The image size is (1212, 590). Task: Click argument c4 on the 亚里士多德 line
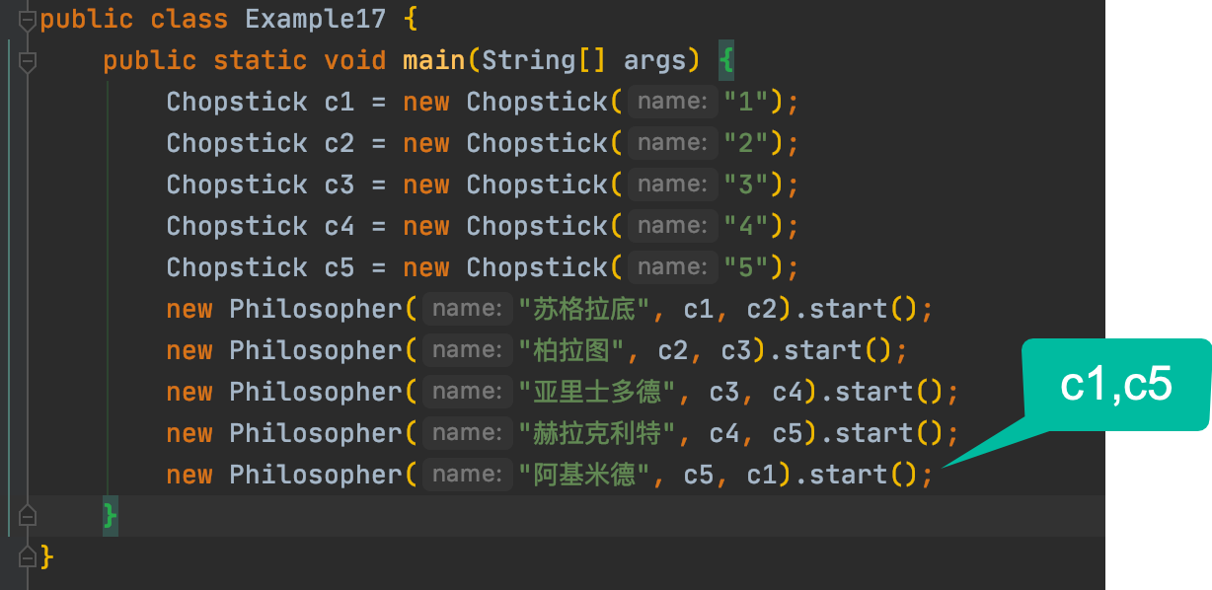coord(789,392)
